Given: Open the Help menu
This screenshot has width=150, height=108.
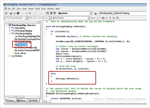Looking at the screenshot, I should point(57,9).
